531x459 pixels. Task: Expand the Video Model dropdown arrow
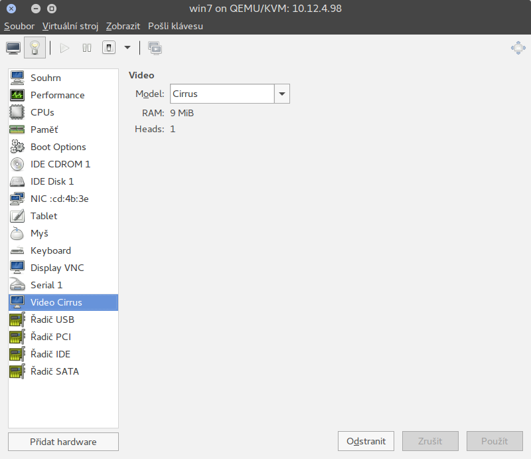(x=282, y=94)
